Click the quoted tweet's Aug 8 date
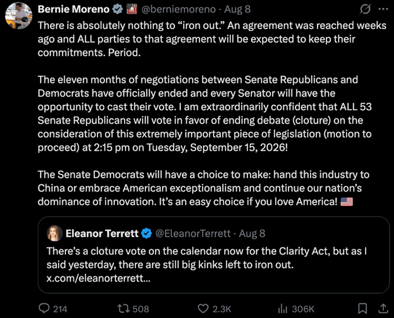Viewport: 394px width, 318px height. [252, 234]
